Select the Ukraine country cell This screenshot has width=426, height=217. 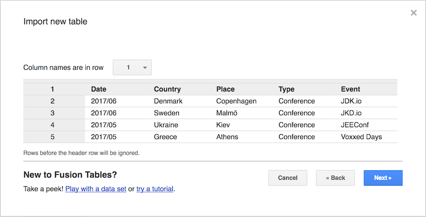pos(166,125)
